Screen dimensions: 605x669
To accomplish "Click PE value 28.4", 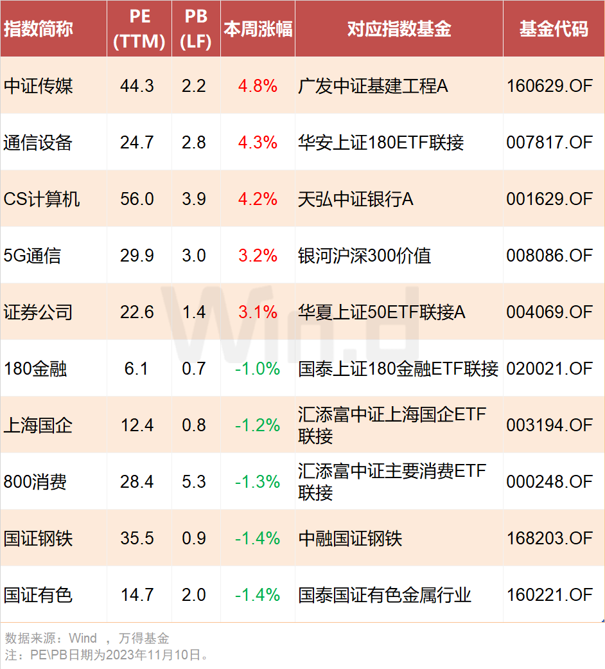I will pyautogui.click(x=137, y=482).
